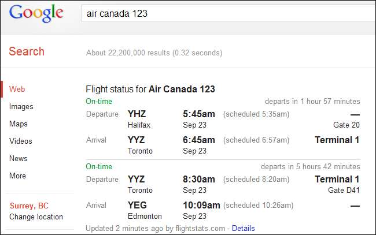Image resolution: width=376 pixels, height=235 pixels.
Task: Expand the More search categories
Action: [x=17, y=176]
